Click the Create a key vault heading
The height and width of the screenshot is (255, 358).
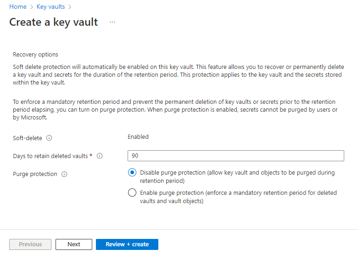(53, 22)
